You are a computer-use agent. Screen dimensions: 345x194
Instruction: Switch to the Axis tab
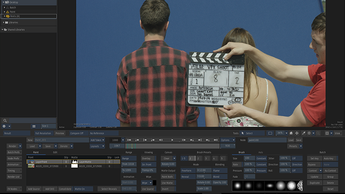point(261,152)
